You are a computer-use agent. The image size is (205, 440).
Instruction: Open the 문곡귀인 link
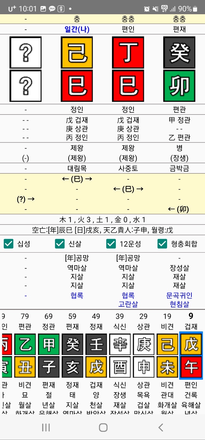179,295
